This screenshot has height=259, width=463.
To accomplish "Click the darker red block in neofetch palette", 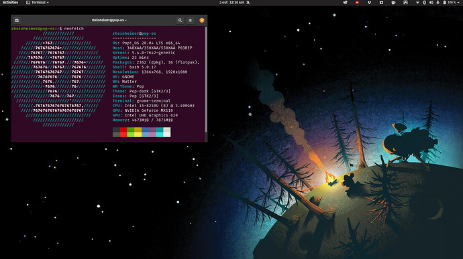I will click(123, 130).
